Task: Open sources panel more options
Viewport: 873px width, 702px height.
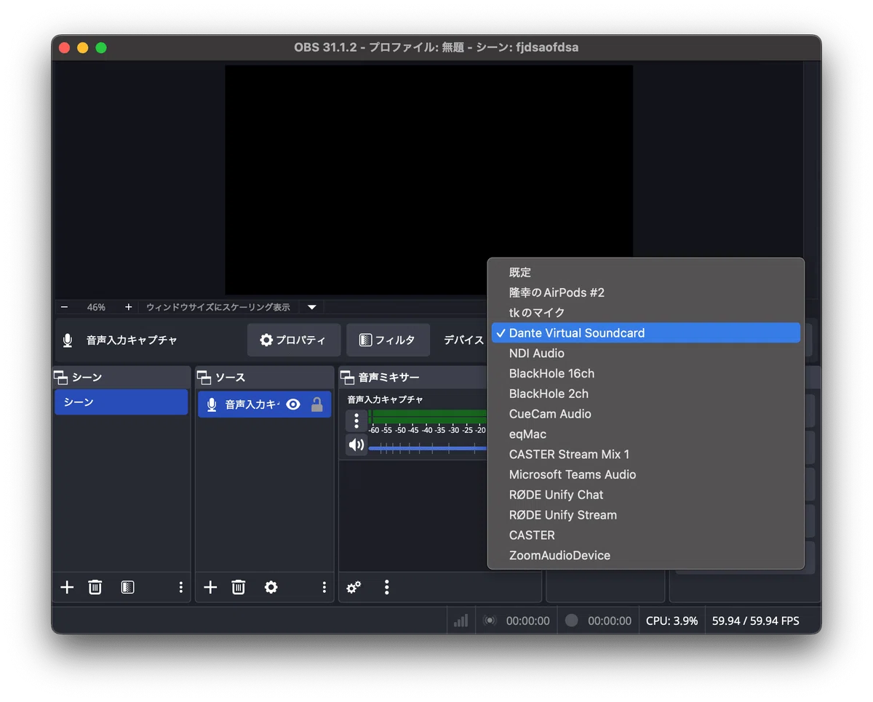Action: point(324,587)
